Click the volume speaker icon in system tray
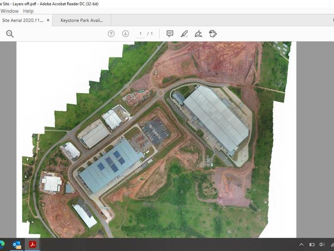Screen dimensions: 334x251 tap(322, 245)
